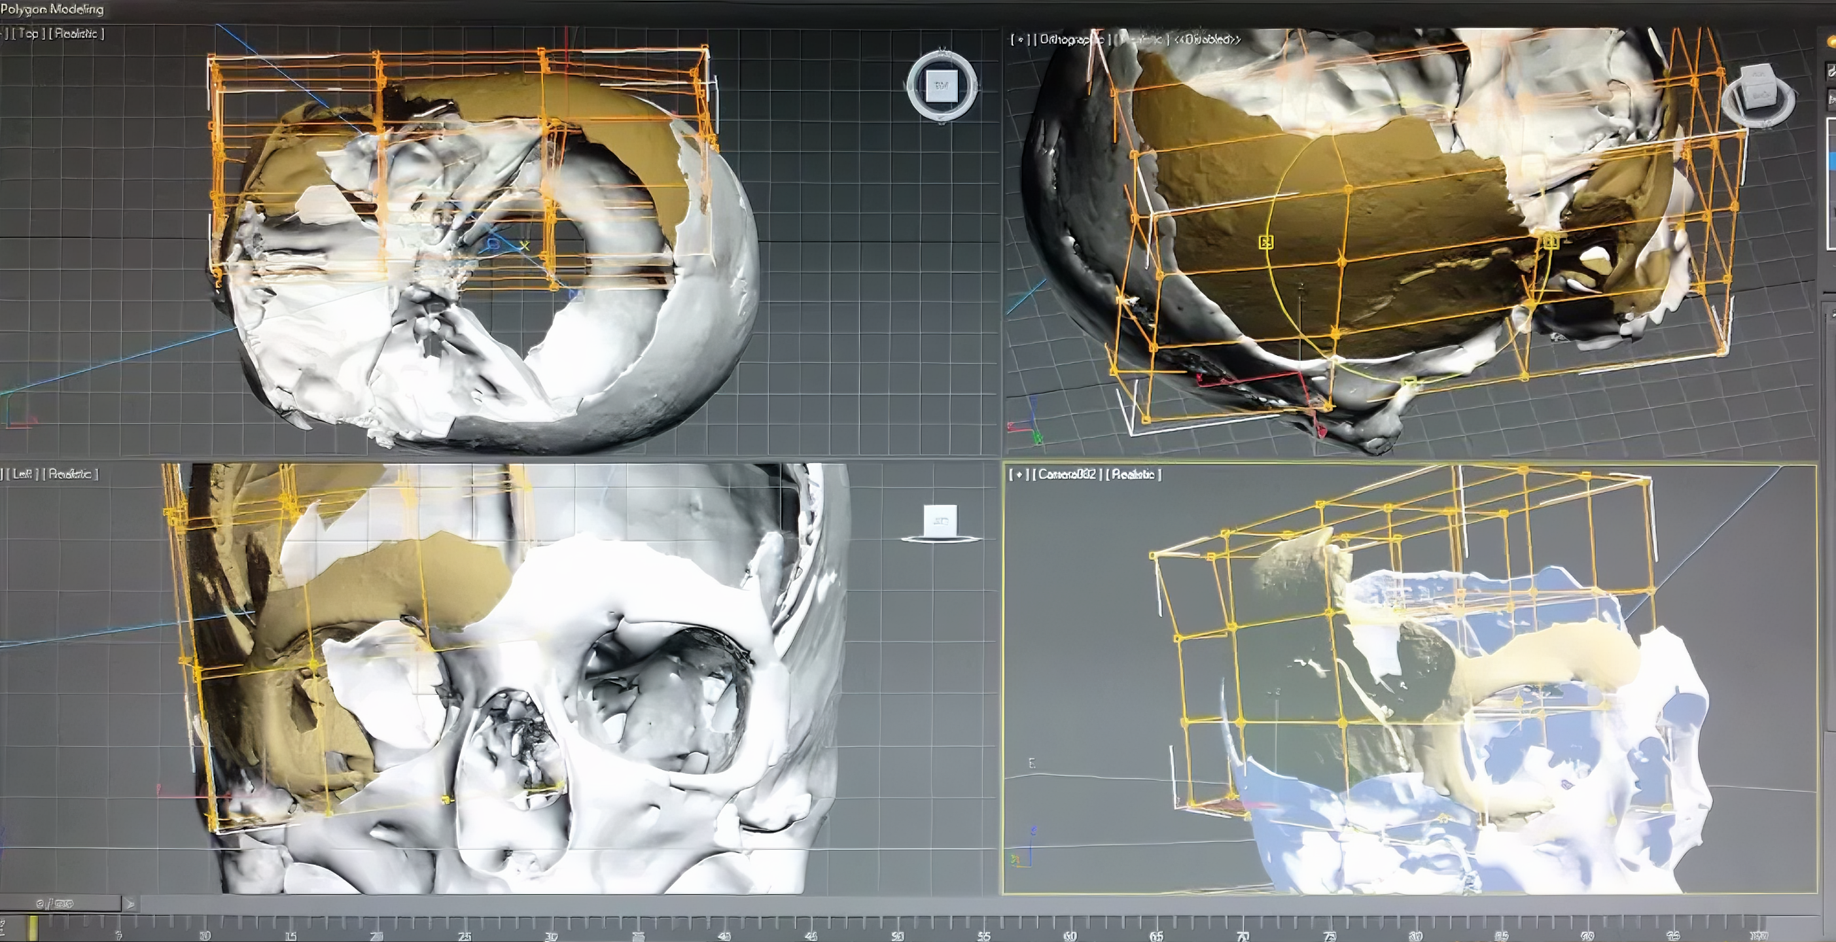
Task: Click the ViewCube in the Left viewport
Action: click(x=940, y=521)
